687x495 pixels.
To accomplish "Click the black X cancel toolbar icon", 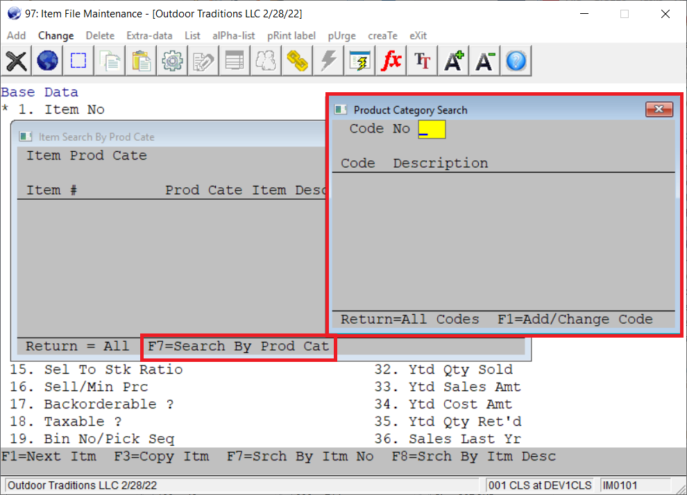I will click(x=17, y=61).
